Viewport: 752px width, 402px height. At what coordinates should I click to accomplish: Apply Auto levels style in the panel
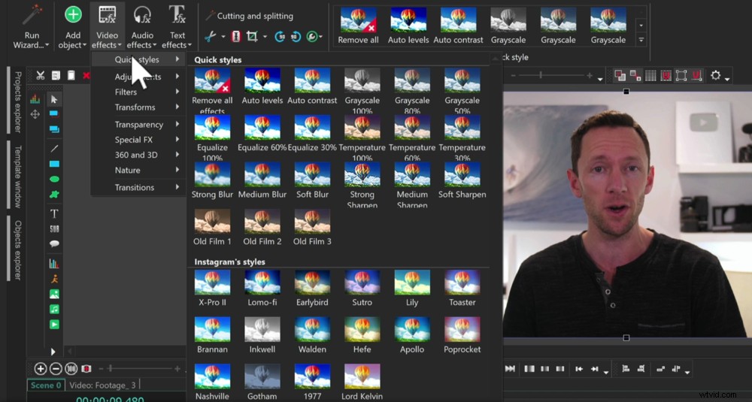(x=262, y=86)
